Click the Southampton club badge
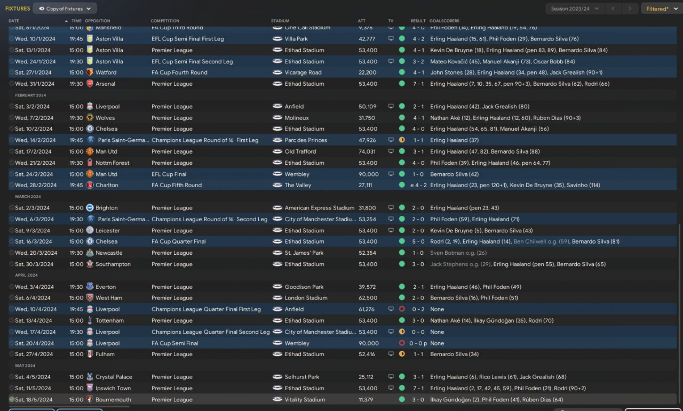 point(89,264)
